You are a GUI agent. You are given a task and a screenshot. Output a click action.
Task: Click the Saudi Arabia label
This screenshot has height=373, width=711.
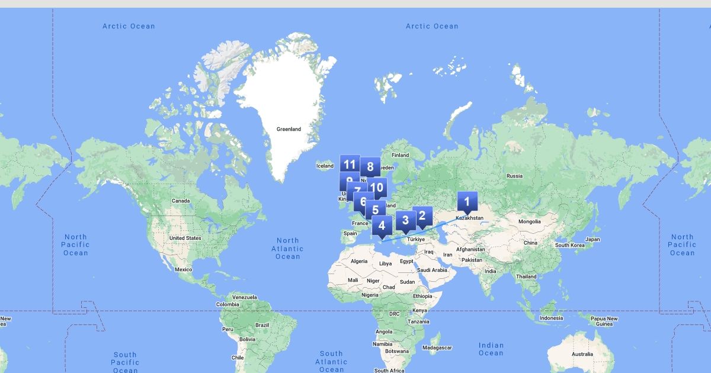[x=432, y=270]
